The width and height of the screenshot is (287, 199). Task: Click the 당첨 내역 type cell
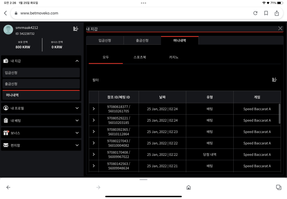click(210, 155)
